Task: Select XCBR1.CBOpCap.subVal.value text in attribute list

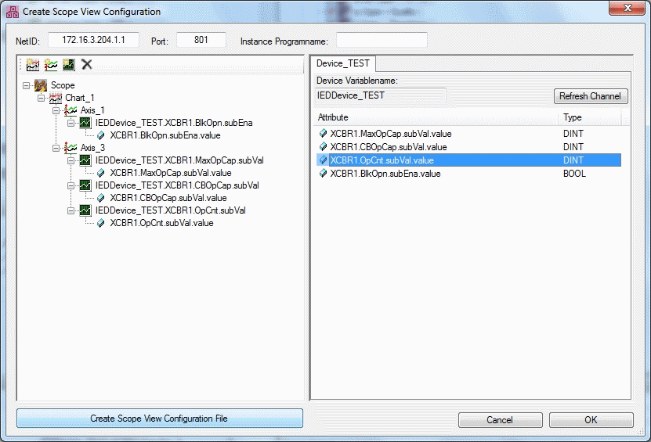Action: coord(389,147)
